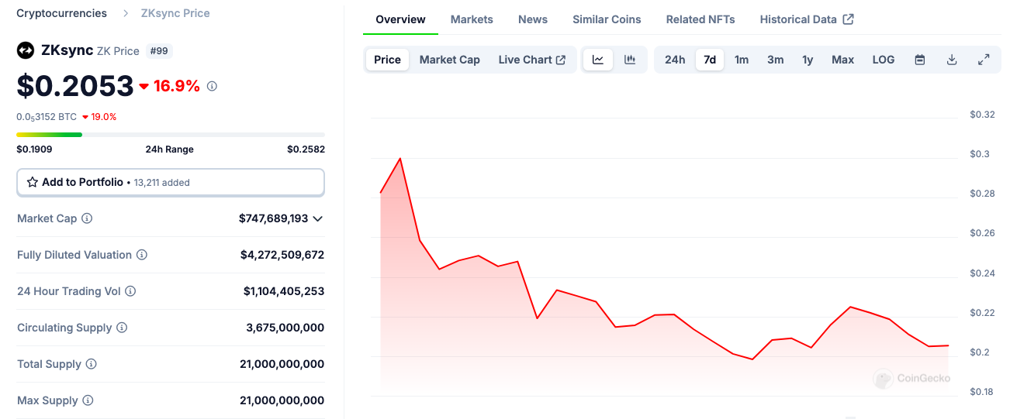Screen dimensions: 1010x419
Task: Open info icon beside 16.9% change
Action: coord(212,86)
